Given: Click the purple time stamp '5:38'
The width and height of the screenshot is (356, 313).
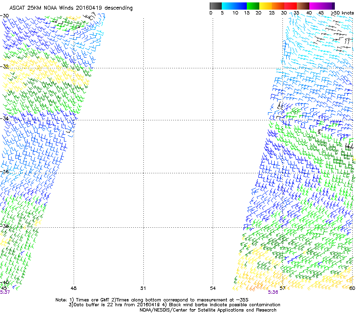Looking at the screenshot, I should [x=273, y=292].
